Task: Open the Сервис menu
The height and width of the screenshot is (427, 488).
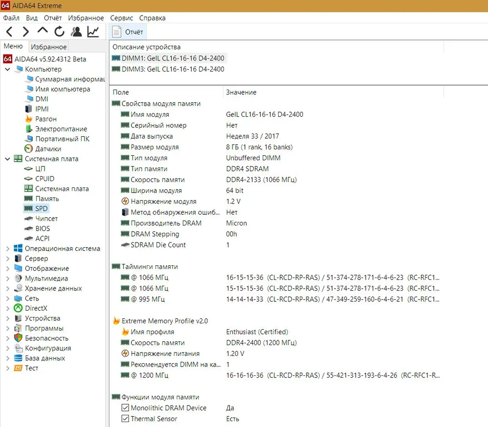Action: (x=122, y=18)
